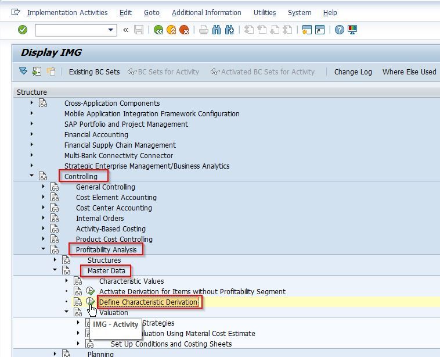Click the green Back icon
The image size is (440, 357).
pyautogui.click(x=158, y=30)
